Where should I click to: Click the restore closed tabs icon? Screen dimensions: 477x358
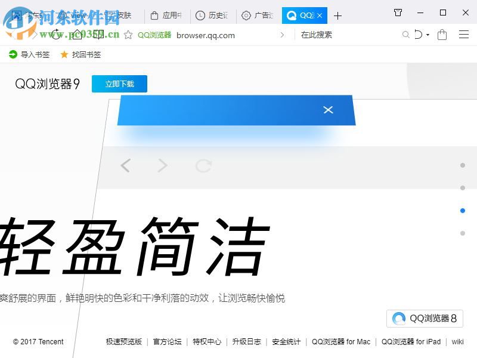419,35
